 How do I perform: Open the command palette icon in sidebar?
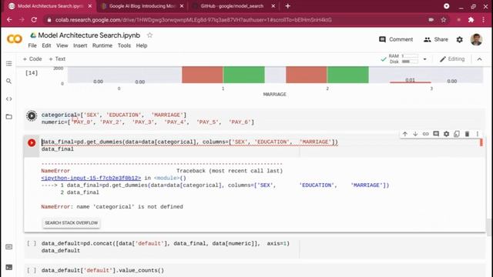pyautogui.click(x=8, y=247)
